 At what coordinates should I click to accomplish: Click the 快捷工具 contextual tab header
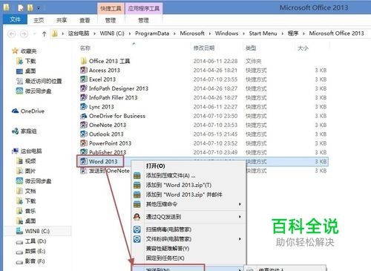(111, 8)
